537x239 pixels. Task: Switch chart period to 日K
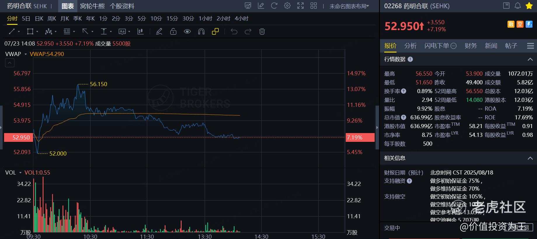click(39, 19)
